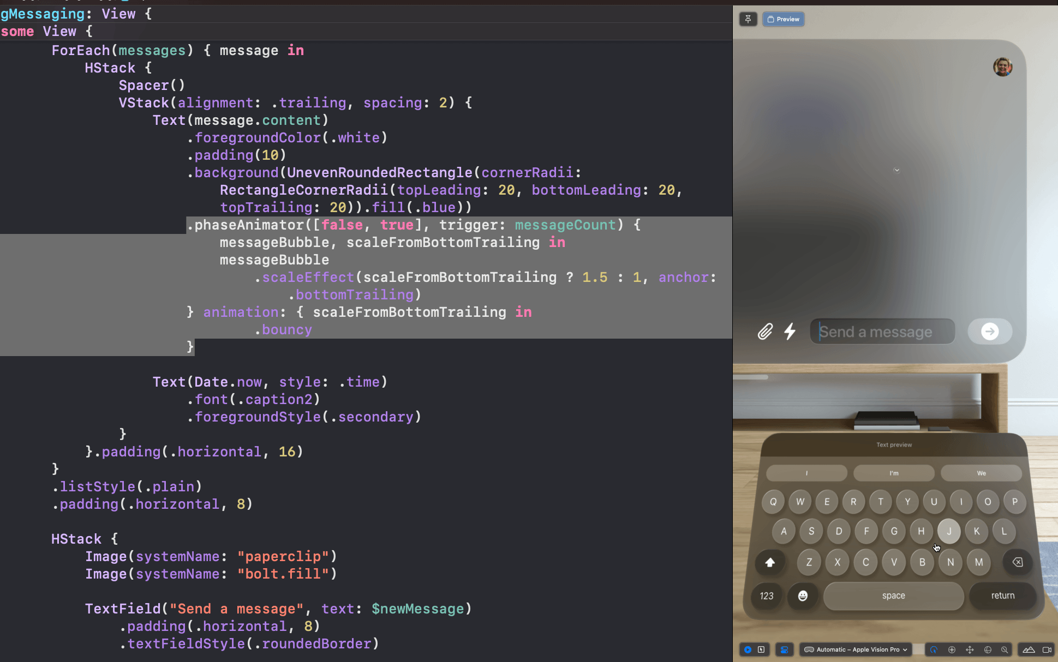Click the space bar key
This screenshot has height=662, width=1058.
[x=893, y=595]
